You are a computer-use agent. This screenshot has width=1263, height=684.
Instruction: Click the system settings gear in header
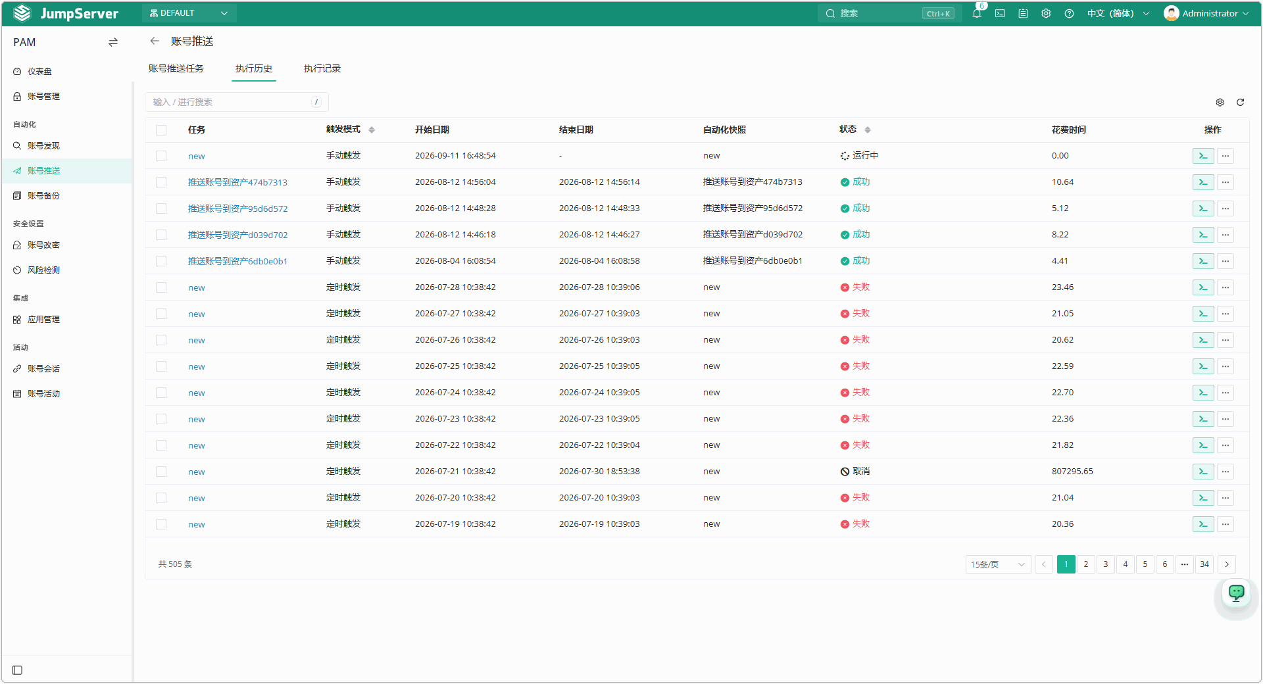(1046, 13)
